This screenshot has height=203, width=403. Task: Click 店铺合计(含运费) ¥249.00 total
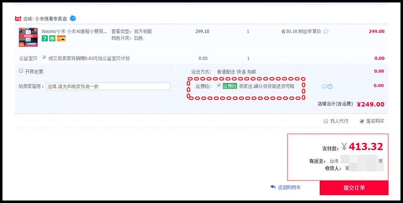tap(351, 104)
